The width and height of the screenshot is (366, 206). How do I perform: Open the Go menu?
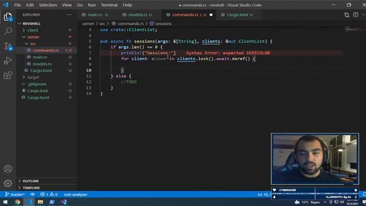(79, 5)
